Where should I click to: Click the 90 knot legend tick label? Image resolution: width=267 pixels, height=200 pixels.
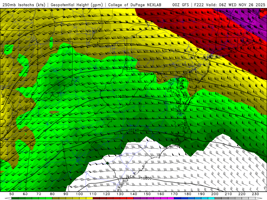(x=66, y=194)
